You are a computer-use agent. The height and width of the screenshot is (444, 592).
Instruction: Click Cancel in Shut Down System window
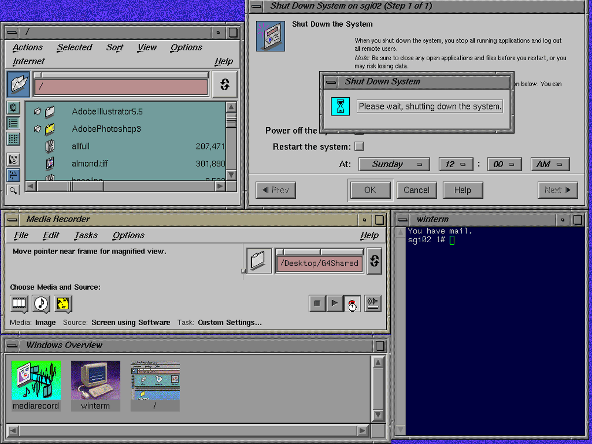(416, 190)
